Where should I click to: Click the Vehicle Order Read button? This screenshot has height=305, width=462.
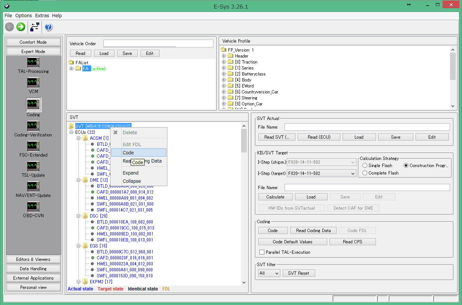[x=80, y=53]
